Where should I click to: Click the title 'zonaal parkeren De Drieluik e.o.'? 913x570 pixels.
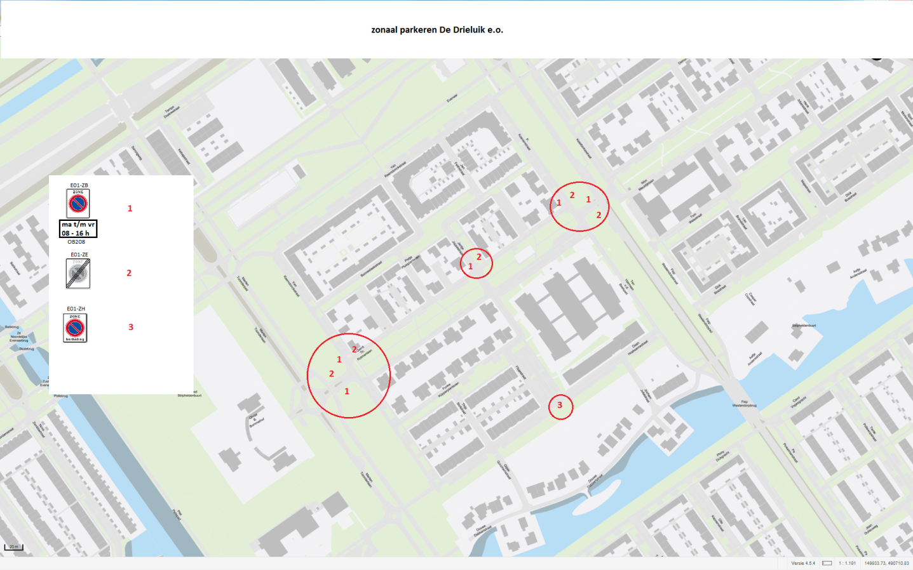pos(437,30)
